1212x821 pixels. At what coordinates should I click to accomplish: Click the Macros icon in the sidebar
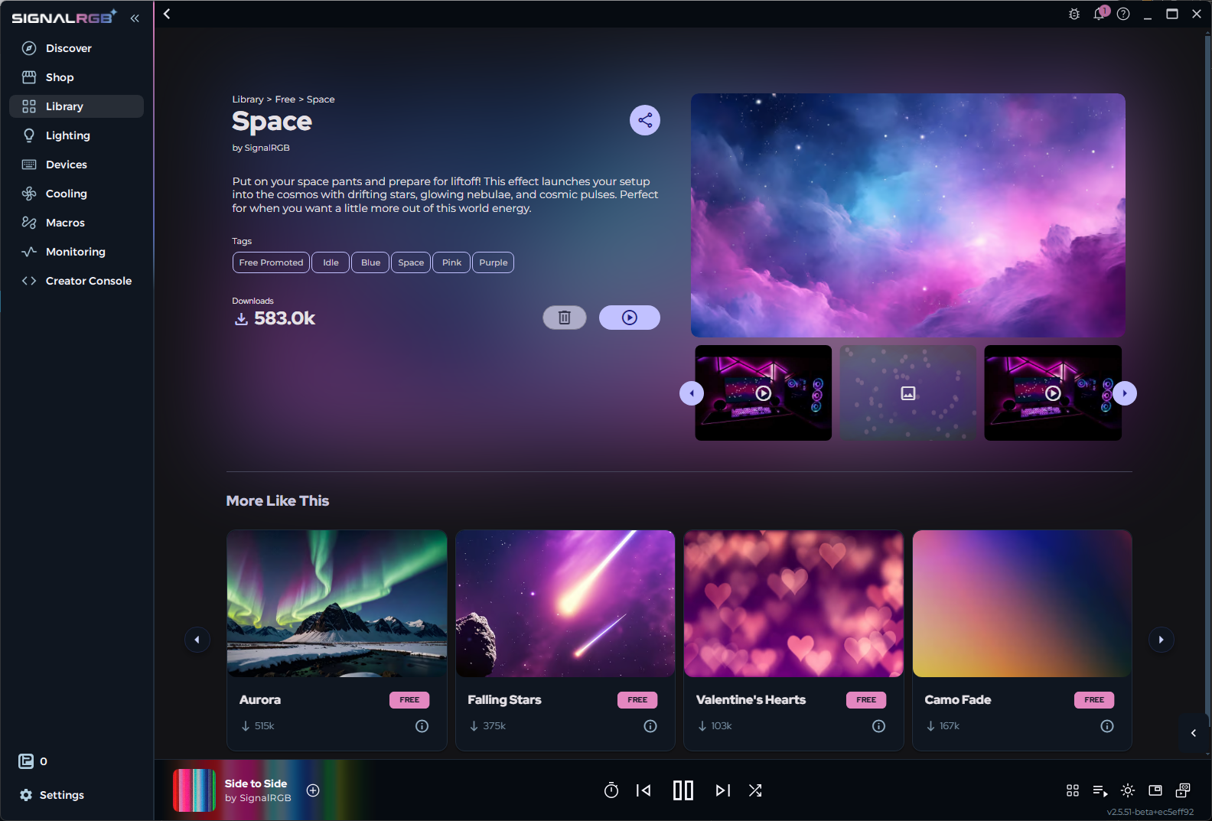click(29, 223)
